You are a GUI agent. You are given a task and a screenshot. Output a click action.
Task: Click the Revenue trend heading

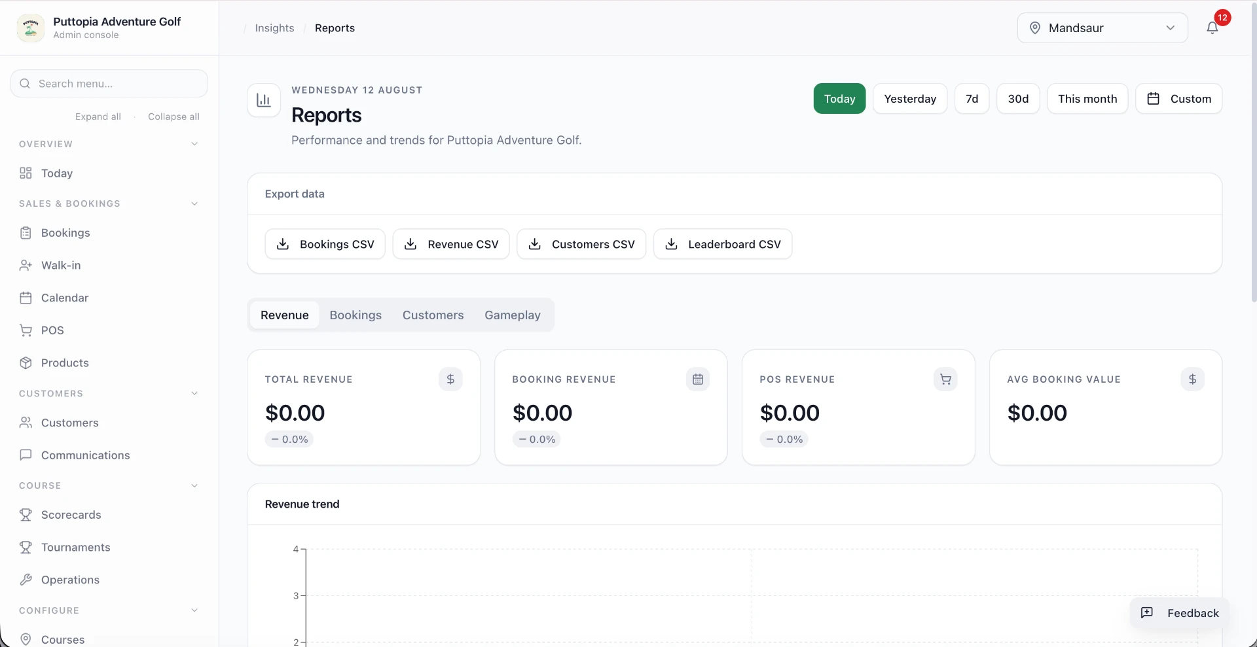pyautogui.click(x=302, y=504)
